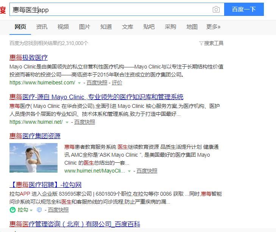Open the 惠每极致医疗 result
Viewport: 276px width, 232px height.
coord(29,58)
